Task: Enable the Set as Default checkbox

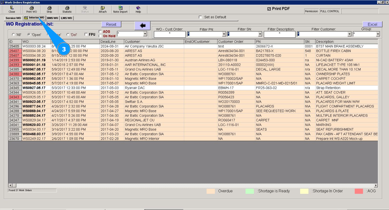Action: (x=200, y=17)
